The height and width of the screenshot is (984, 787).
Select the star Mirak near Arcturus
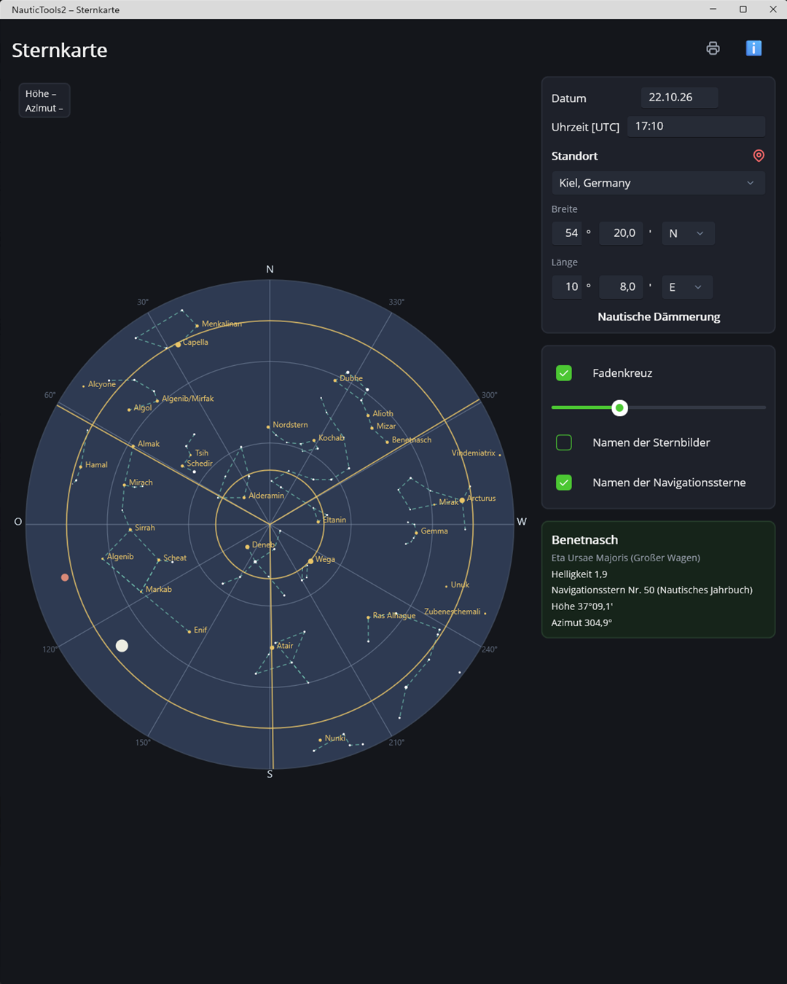point(435,504)
